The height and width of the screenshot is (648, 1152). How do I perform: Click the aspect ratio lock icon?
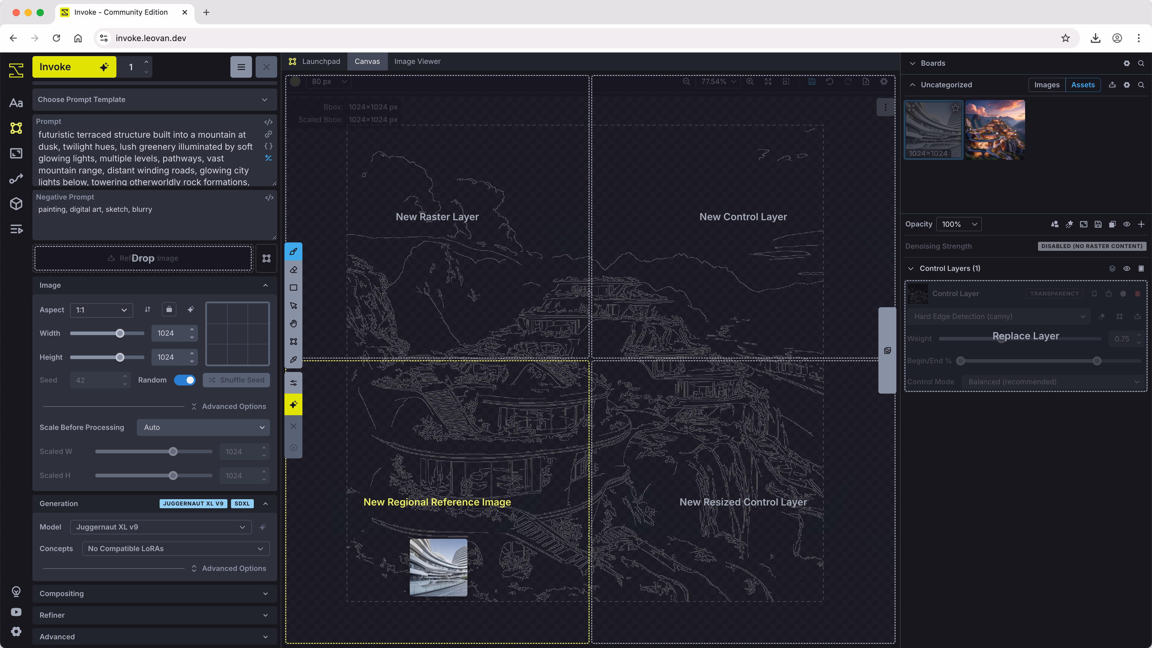pos(169,310)
